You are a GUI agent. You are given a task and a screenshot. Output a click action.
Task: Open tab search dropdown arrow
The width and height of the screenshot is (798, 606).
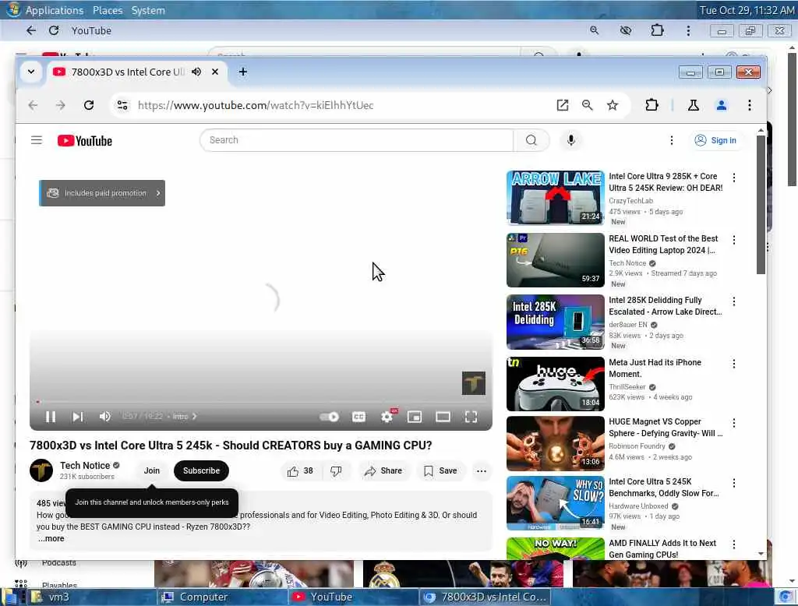pos(31,72)
